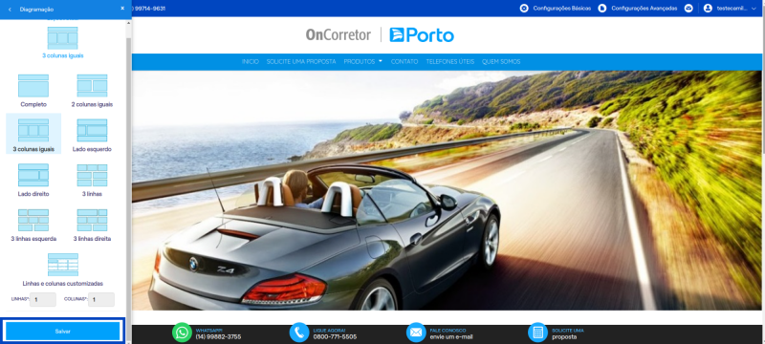Open the mail icon in top bar
Image resolution: width=765 pixels, height=344 pixels.
688,9
